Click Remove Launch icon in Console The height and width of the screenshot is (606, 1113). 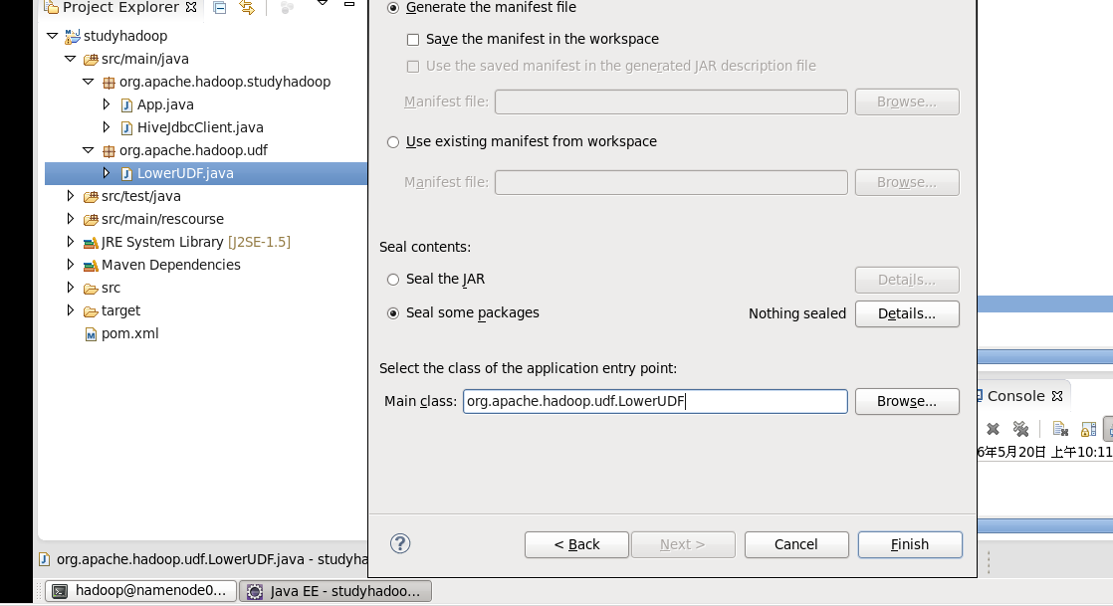pyautogui.click(x=994, y=429)
